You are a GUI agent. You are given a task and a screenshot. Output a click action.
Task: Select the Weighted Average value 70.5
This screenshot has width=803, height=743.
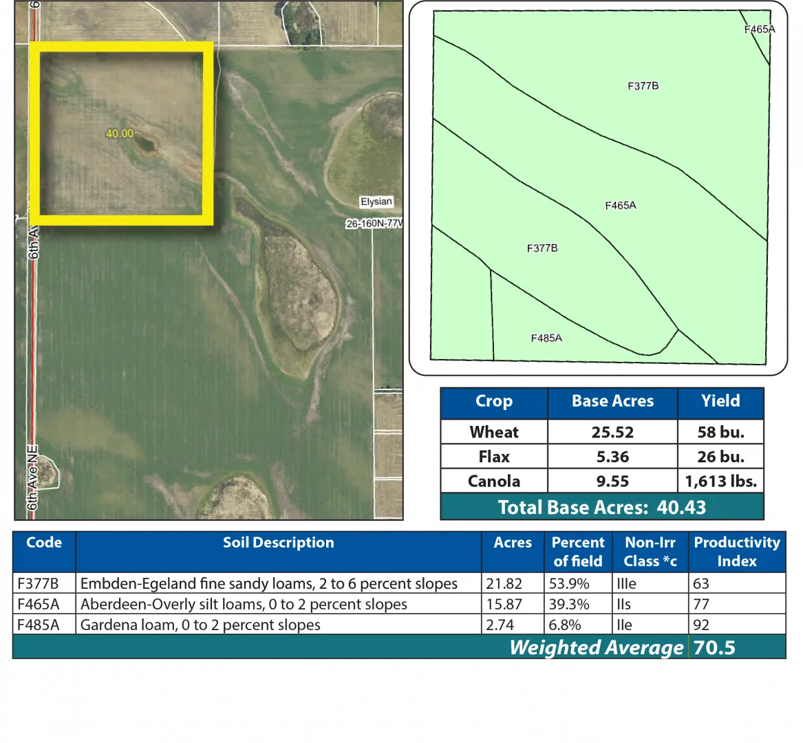pyautogui.click(x=715, y=648)
